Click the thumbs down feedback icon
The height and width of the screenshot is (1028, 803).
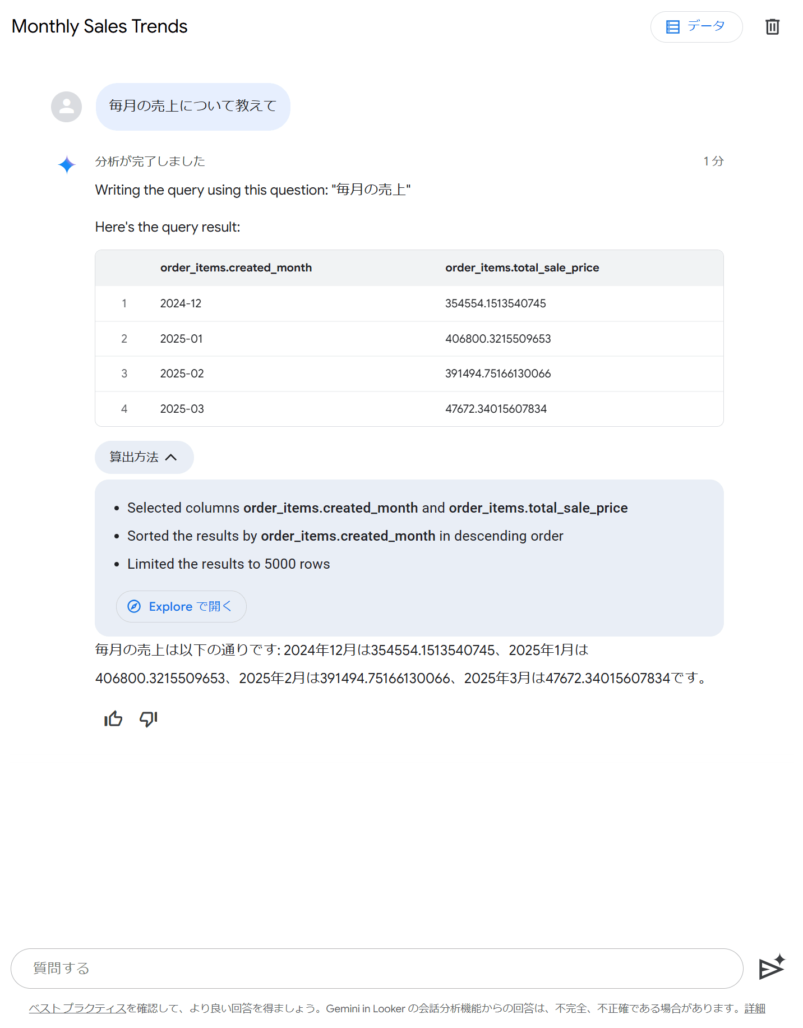(149, 718)
